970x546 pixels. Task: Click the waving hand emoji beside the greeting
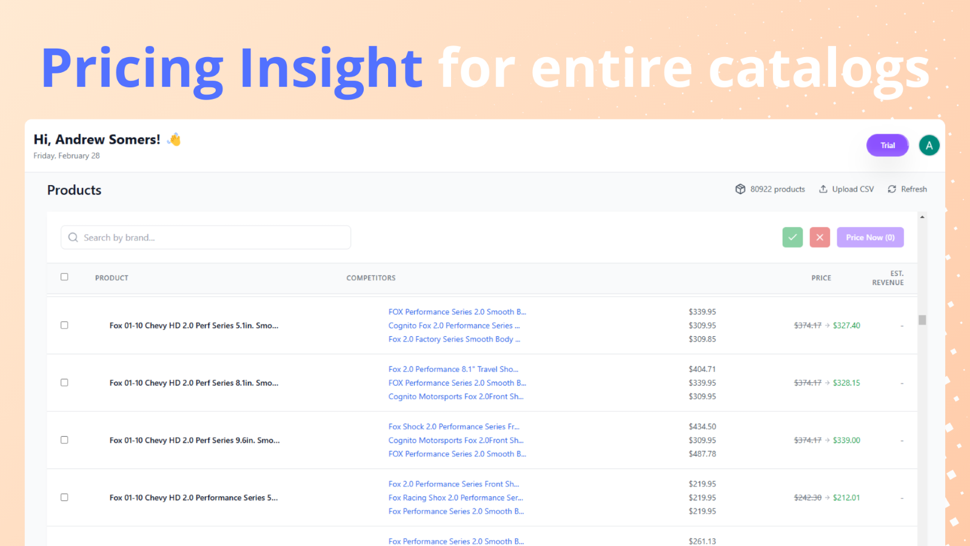[175, 140]
